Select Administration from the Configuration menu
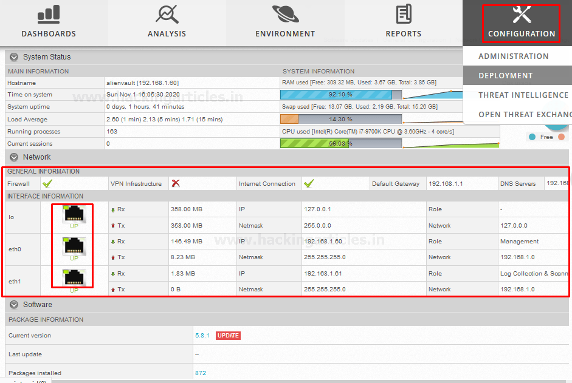Viewport: 572px width, 383px height. 514,56
